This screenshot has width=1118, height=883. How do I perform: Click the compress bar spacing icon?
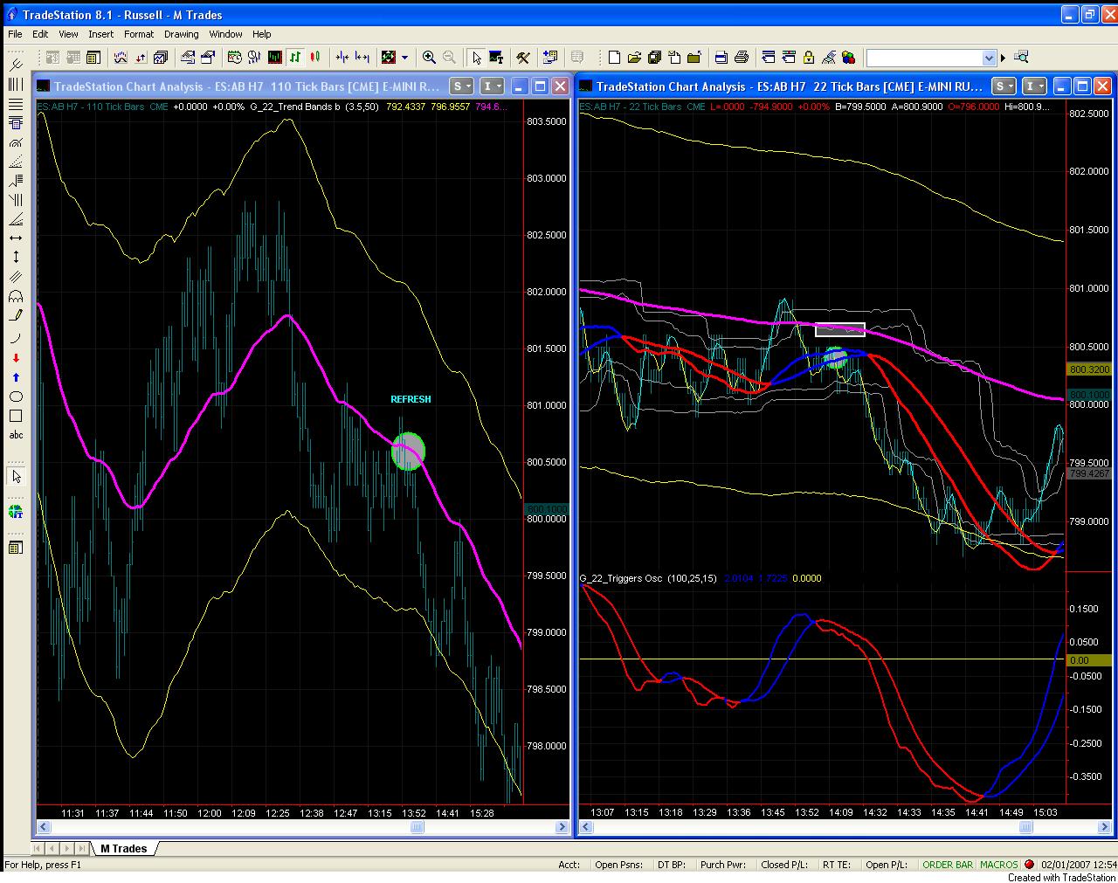click(342, 58)
